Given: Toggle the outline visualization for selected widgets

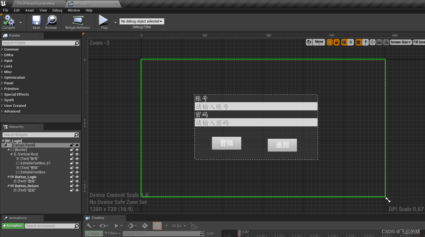Looking at the screenshot, I should (330, 42).
